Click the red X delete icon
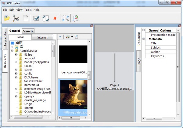The image size is (183, 128). tap(55, 19)
